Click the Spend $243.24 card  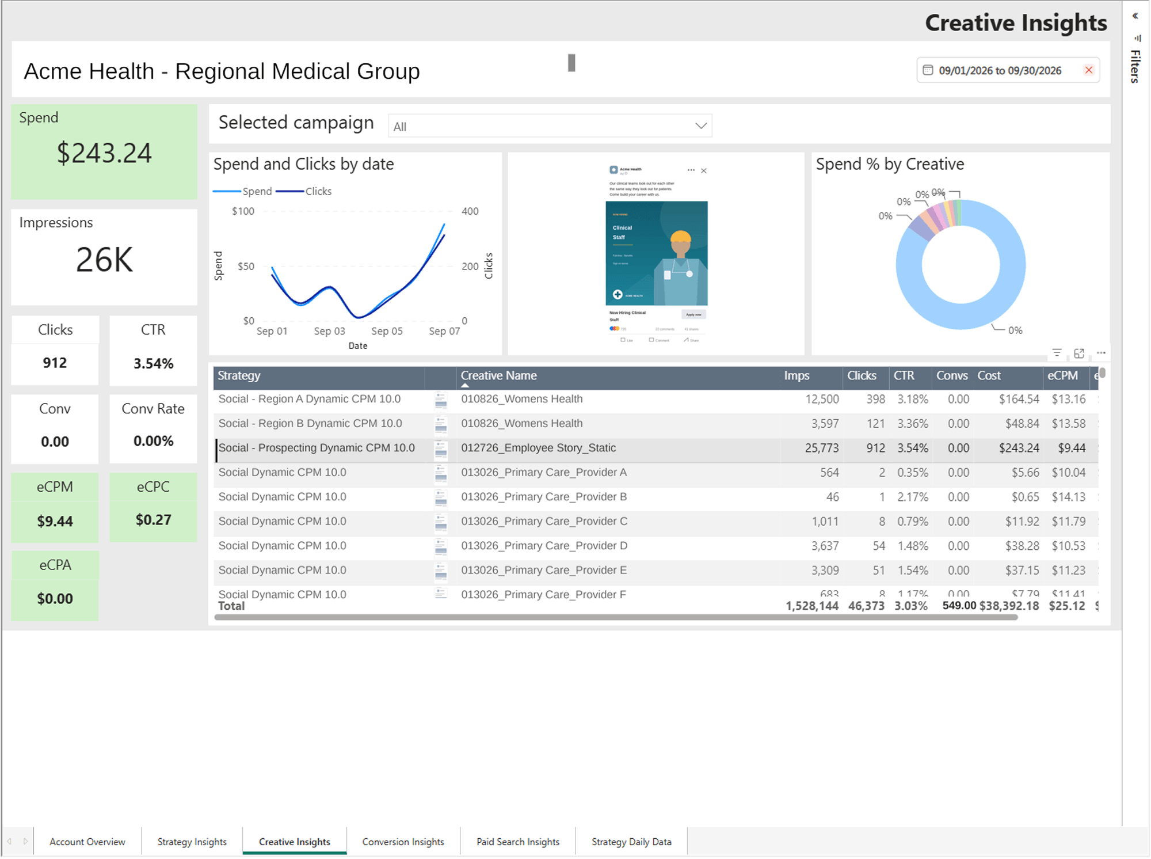pyautogui.click(x=104, y=151)
